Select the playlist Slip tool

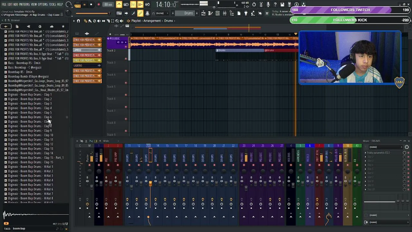[103, 21]
